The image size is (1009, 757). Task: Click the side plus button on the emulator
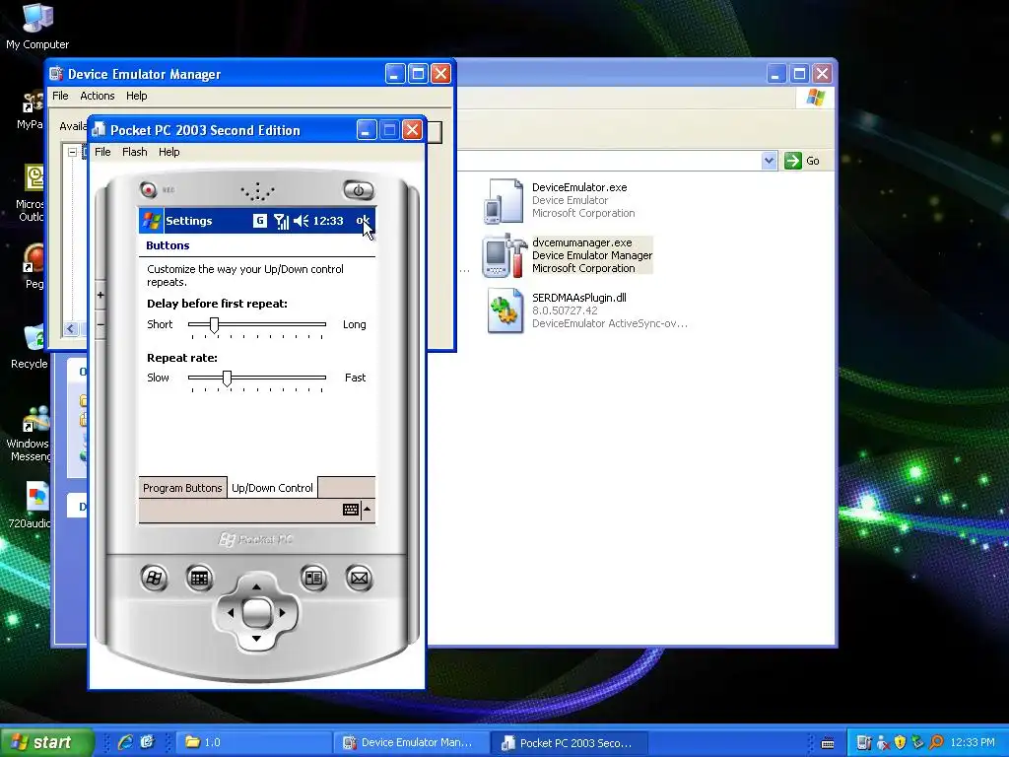click(x=101, y=295)
